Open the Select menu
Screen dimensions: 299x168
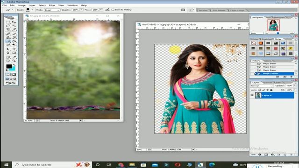pyautogui.click(x=42, y=5)
